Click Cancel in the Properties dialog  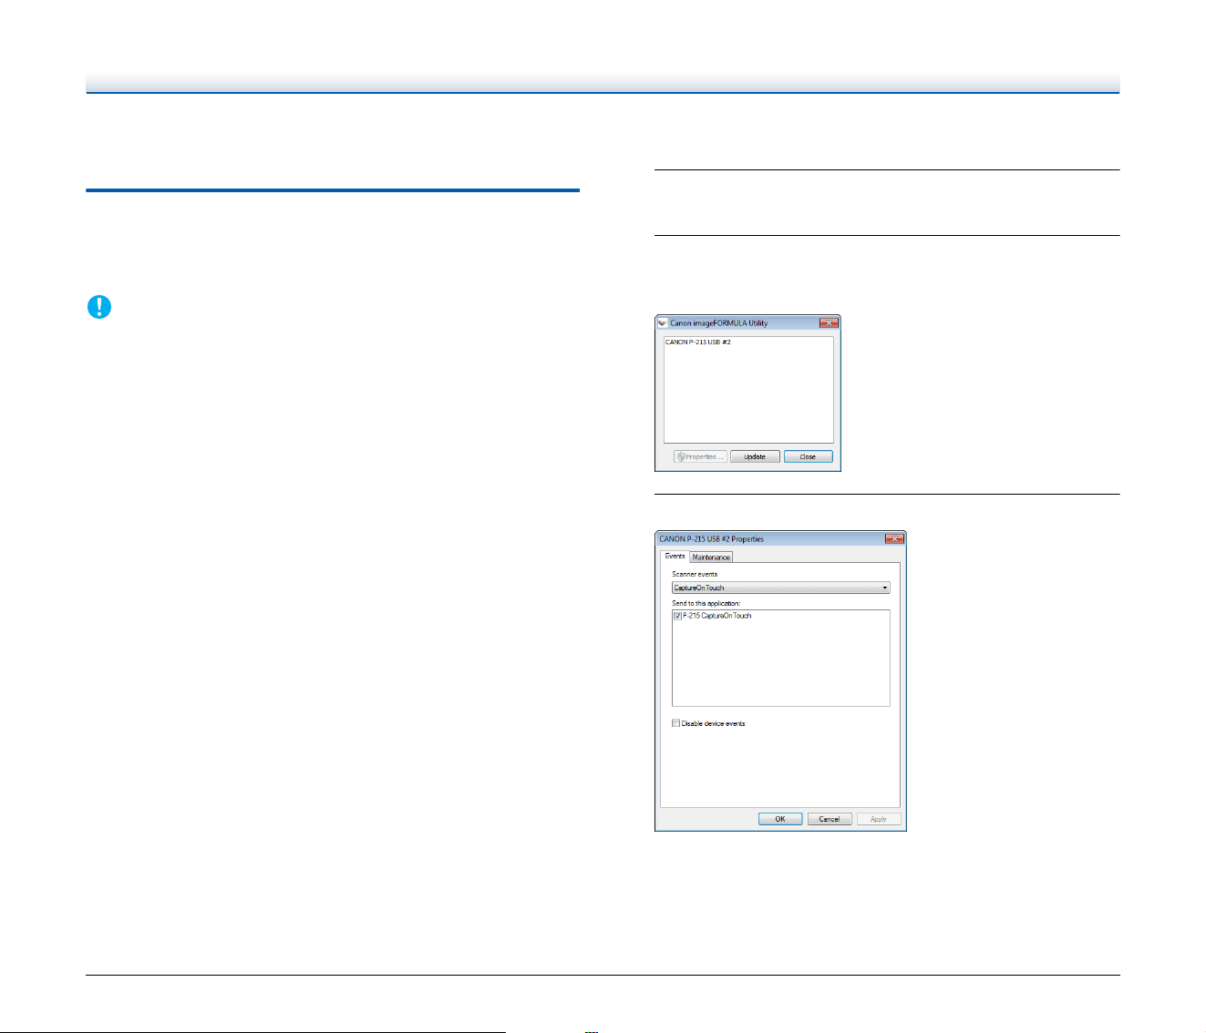830,819
